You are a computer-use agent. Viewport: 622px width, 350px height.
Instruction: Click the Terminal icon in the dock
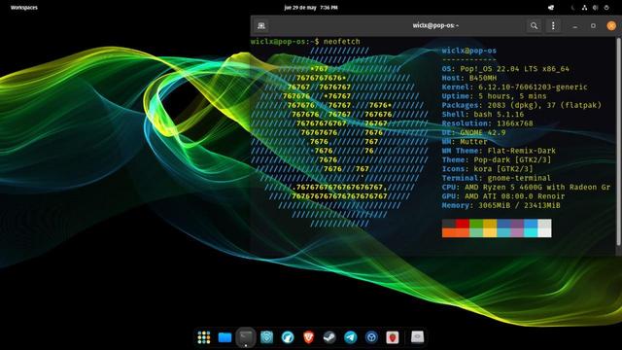pyautogui.click(x=246, y=337)
